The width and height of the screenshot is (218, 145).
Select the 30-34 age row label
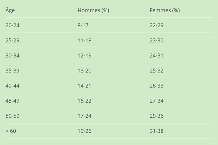[13, 55]
